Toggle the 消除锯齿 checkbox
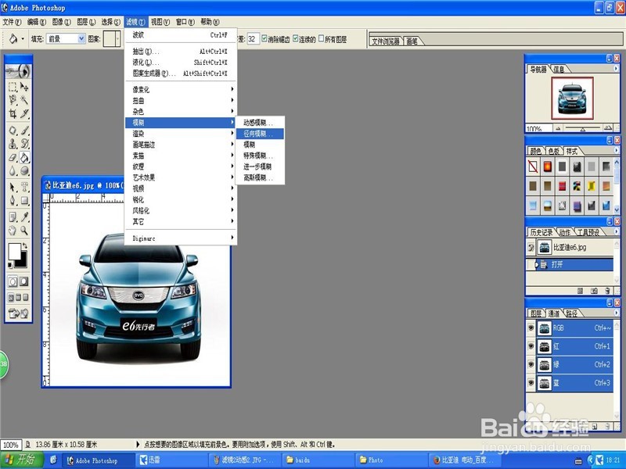This screenshot has width=626, height=469. (264, 38)
